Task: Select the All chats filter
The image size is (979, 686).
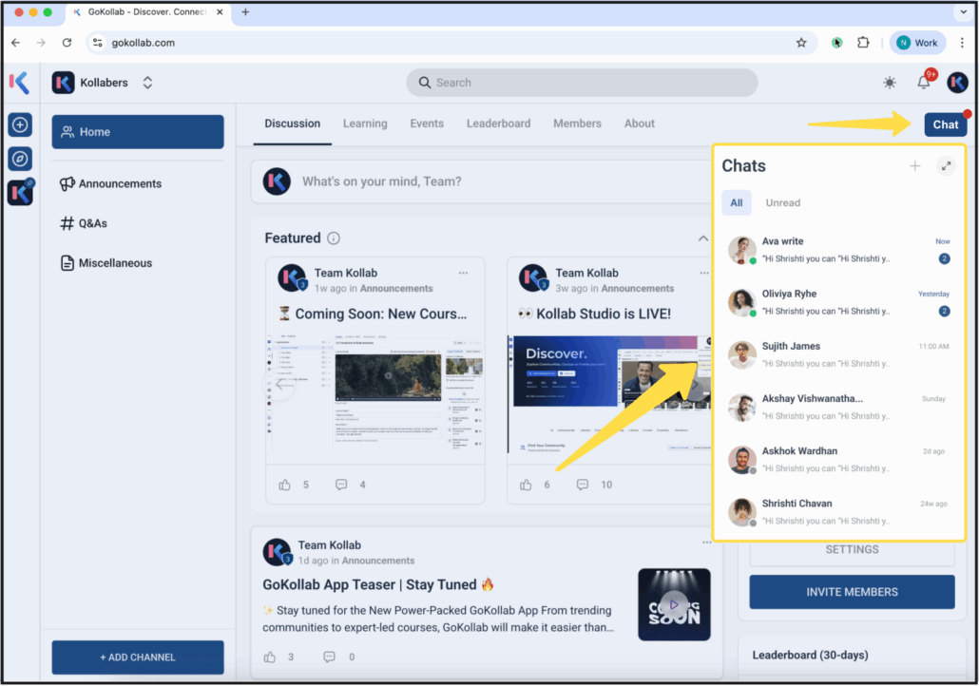Action: pos(737,202)
